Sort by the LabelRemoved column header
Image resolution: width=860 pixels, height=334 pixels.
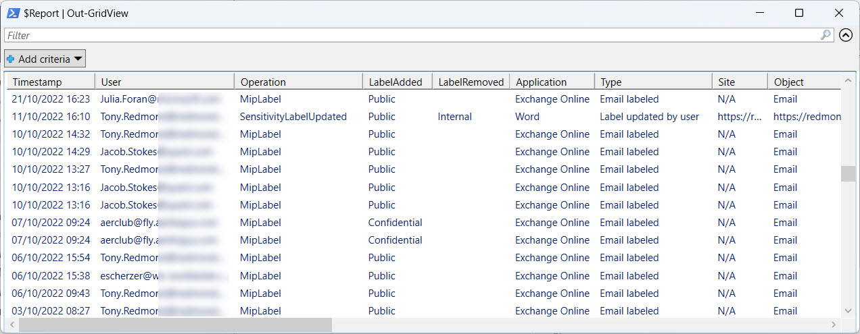coord(471,82)
